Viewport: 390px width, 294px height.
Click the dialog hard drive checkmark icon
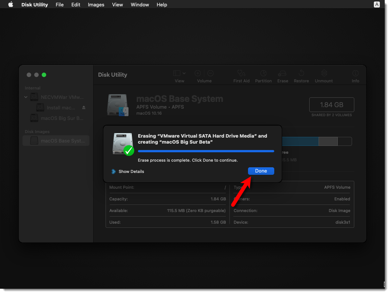point(123,144)
